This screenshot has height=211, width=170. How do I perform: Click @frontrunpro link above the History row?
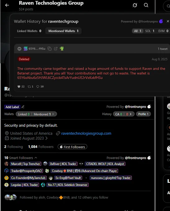tap(136, 107)
